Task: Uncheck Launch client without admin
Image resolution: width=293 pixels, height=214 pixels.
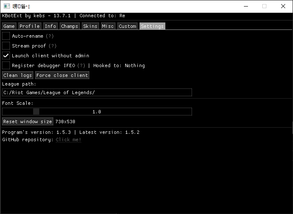Action: [6, 56]
